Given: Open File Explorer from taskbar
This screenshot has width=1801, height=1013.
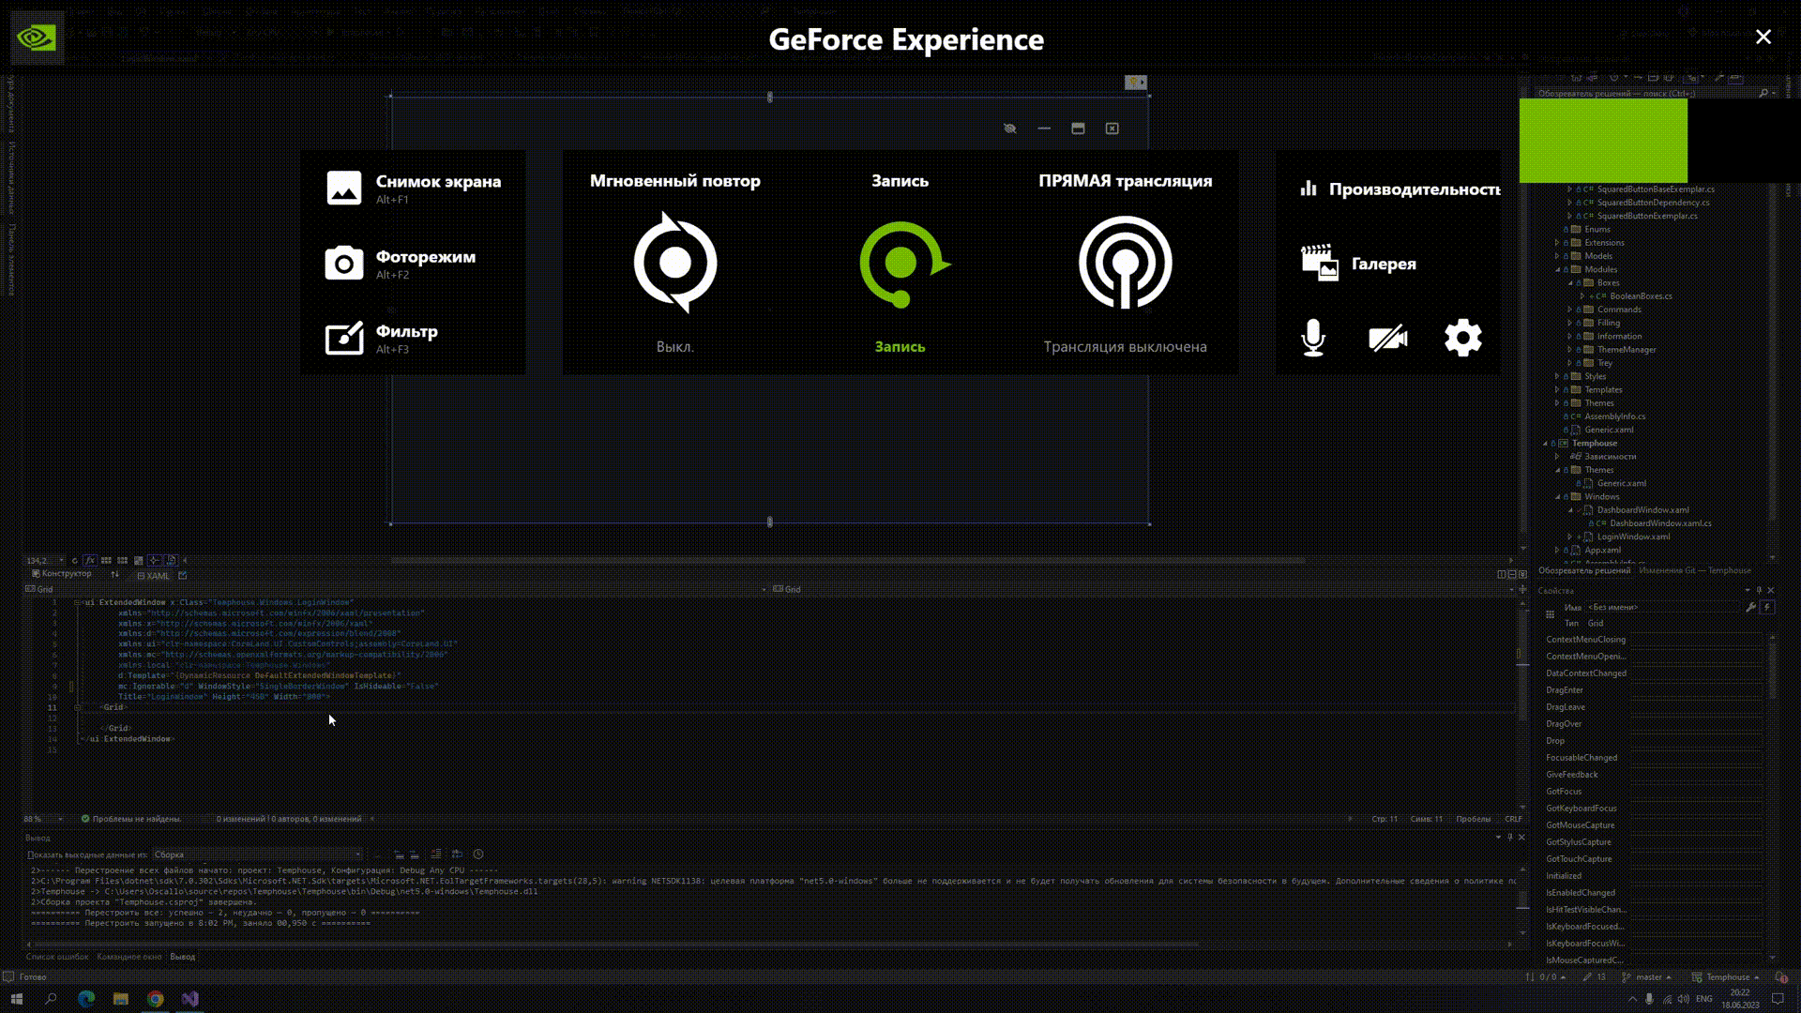Looking at the screenshot, I should point(121,999).
